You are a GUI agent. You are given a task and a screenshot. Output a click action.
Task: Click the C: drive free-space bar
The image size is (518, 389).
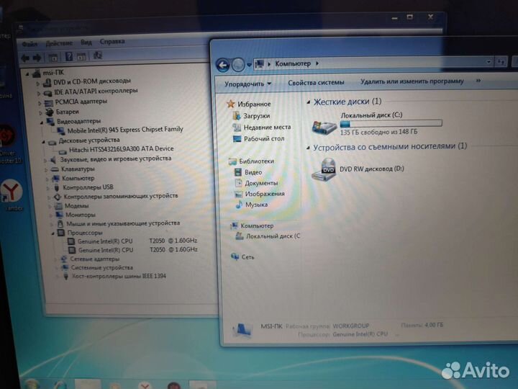point(391,123)
